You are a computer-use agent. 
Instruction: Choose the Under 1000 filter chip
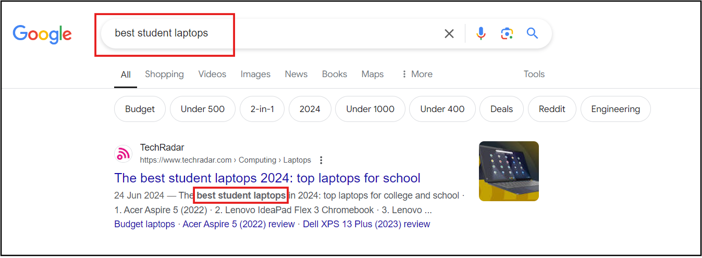[370, 109]
